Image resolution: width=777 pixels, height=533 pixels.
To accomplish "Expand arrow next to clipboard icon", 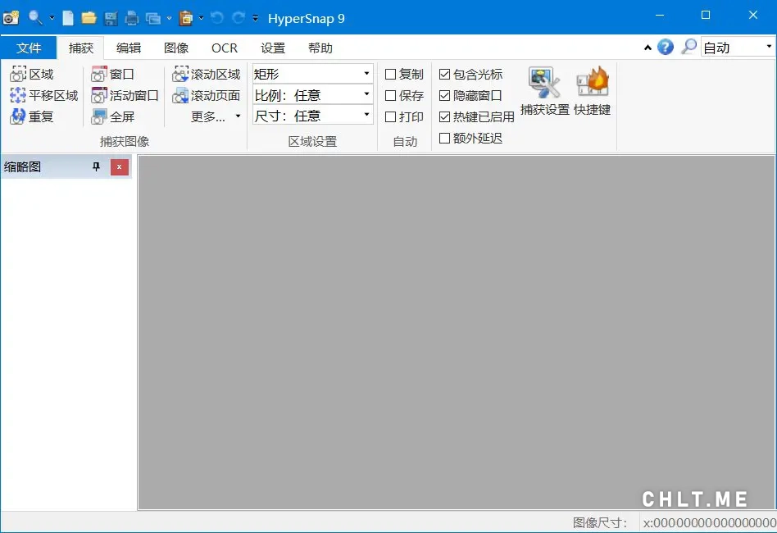I will point(201,18).
